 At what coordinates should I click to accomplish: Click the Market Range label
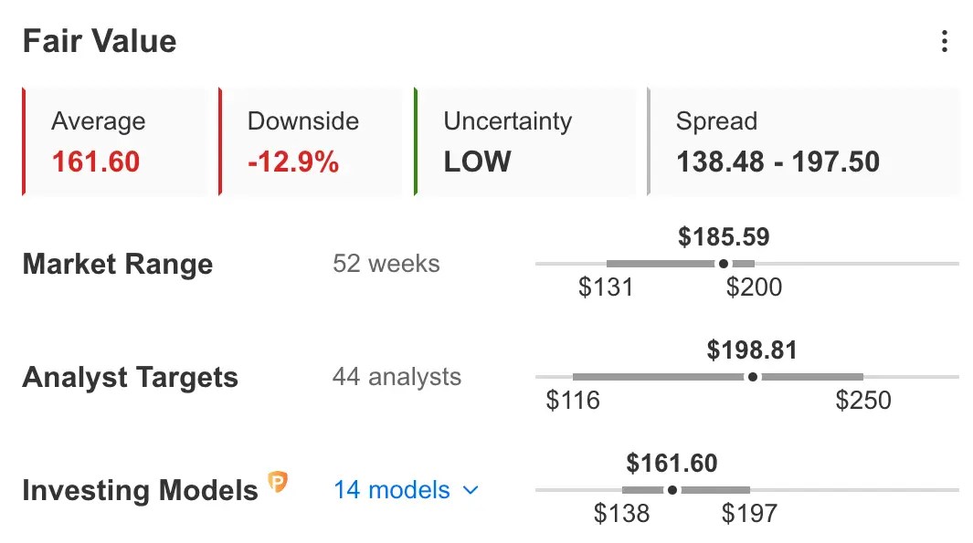click(118, 264)
